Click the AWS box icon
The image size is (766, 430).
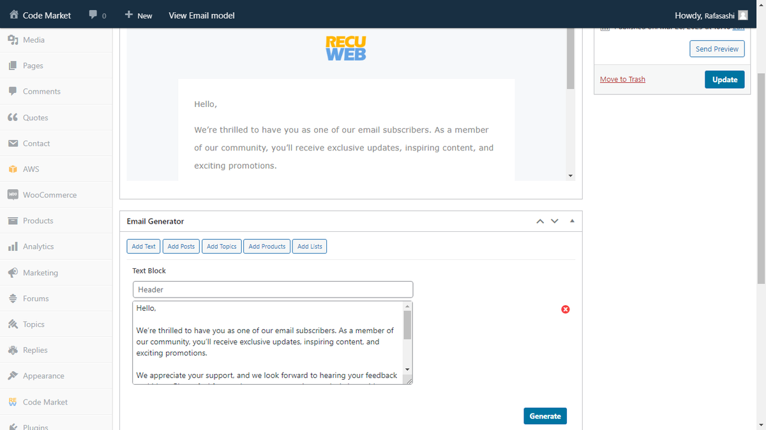pos(13,169)
